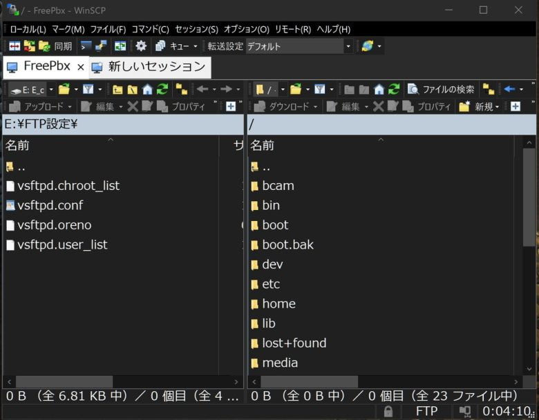The width and height of the screenshot is (539, 420).
Task: Open the ヘルプ(H) menu
Action: click(334, 30)
